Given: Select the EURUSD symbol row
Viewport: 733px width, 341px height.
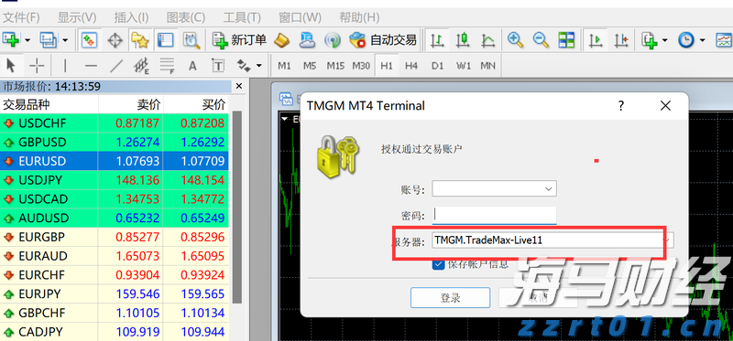Looking at the screenshot, I should tap(115, 162).
